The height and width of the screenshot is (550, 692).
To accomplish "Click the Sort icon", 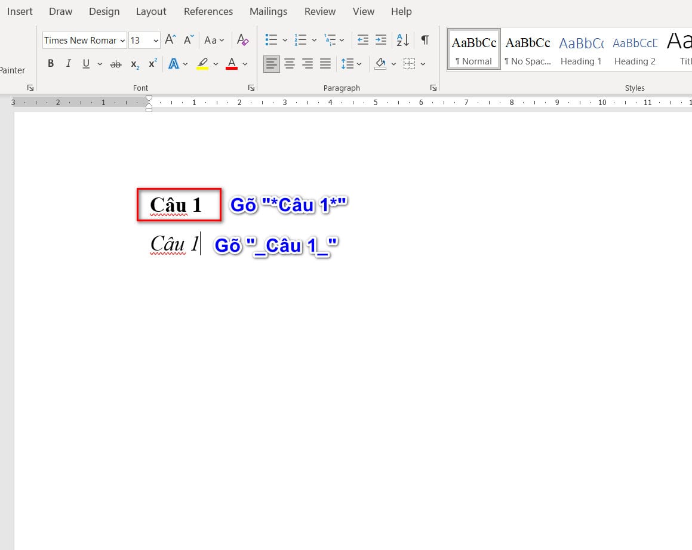I will coord(403,40).
